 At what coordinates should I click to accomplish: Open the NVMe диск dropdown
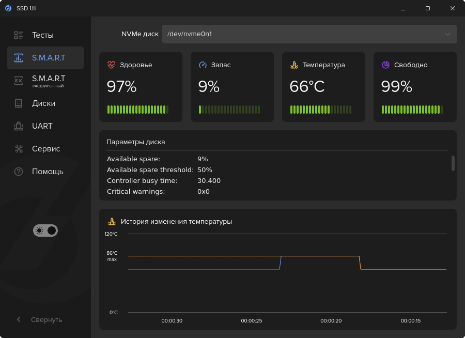click(x=309, y=34)
